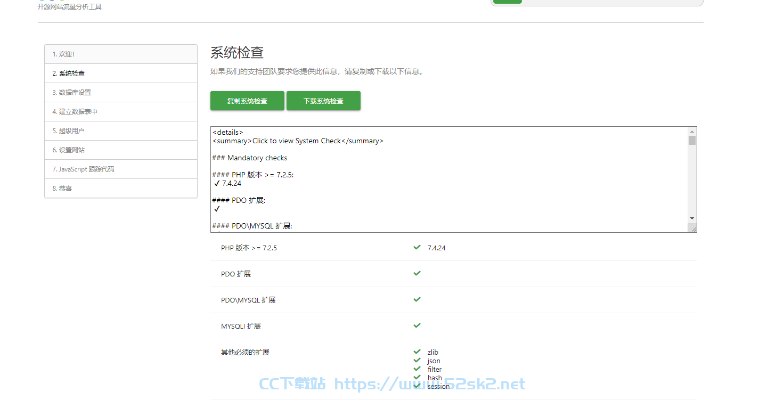This screenshot has width=784, height=400.
Task: Click the 'zlib' extension name
Action: [433, 352]
